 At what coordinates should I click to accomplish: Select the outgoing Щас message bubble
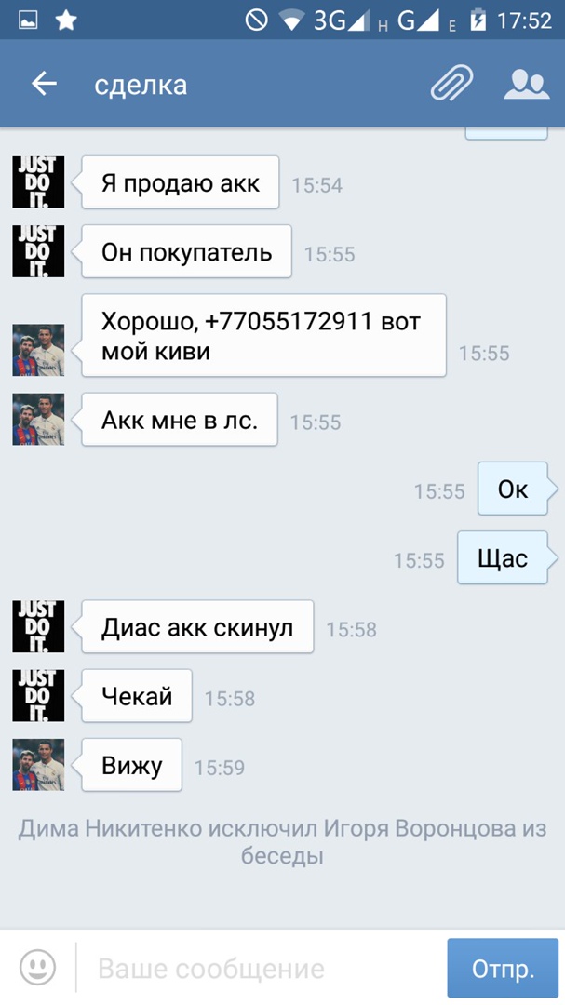[x=503, y=558]
